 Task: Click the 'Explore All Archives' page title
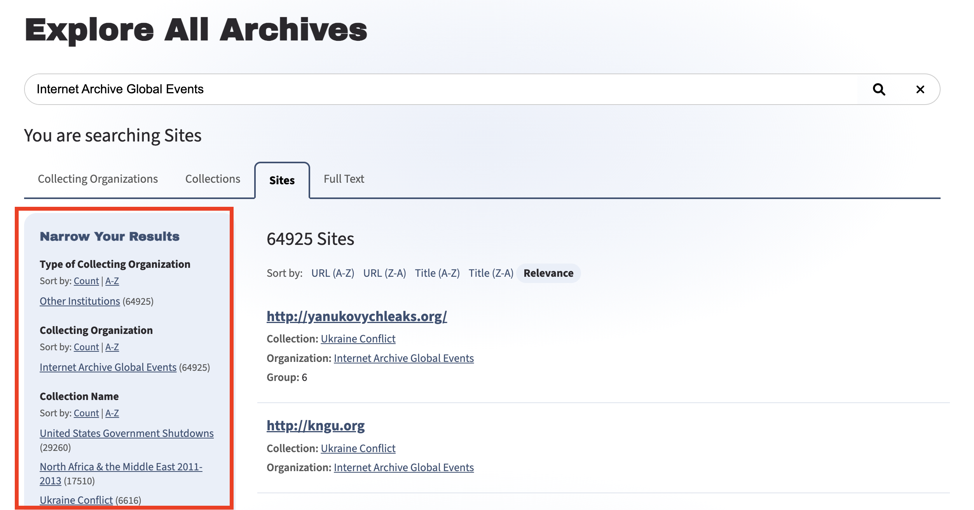point(196,30)
